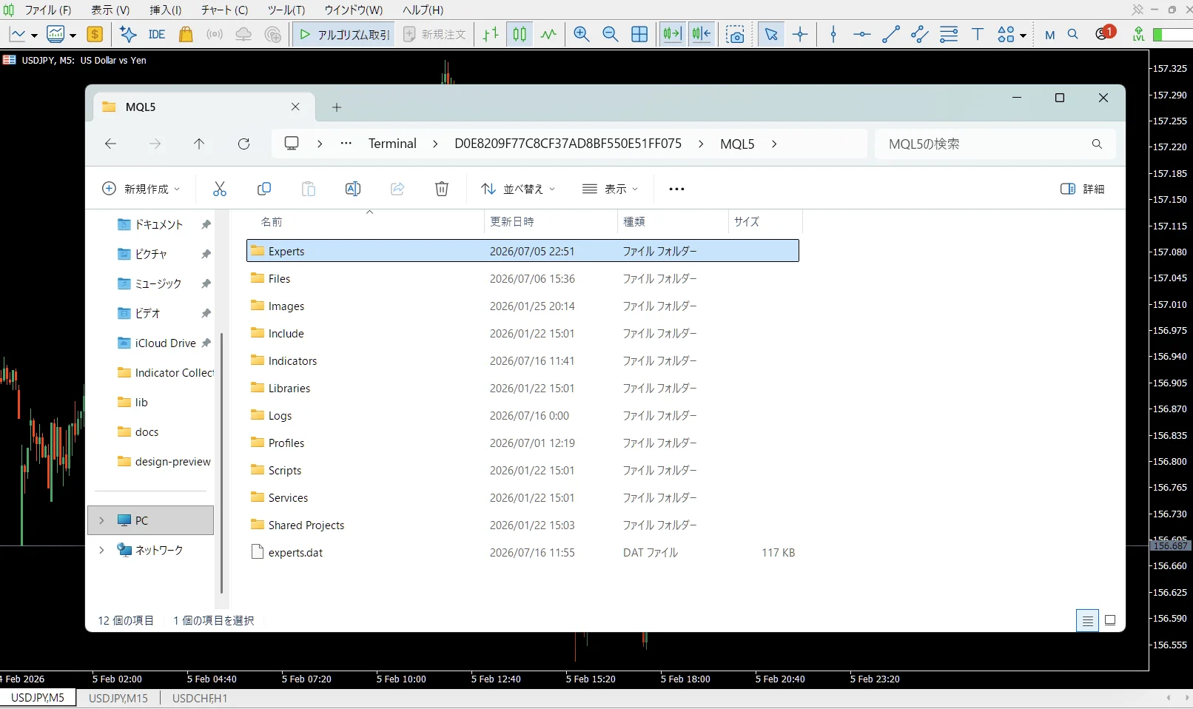
Task: Open the ファイル (F) menu
Action: pyautogui.click(x=48, y=10)
